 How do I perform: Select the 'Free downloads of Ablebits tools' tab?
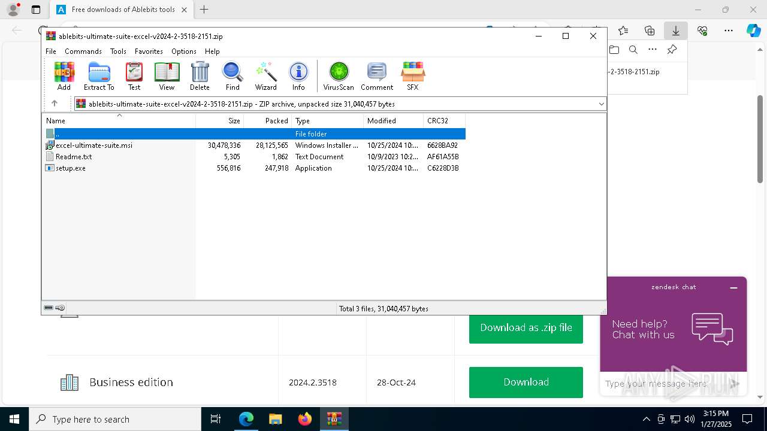122,10
